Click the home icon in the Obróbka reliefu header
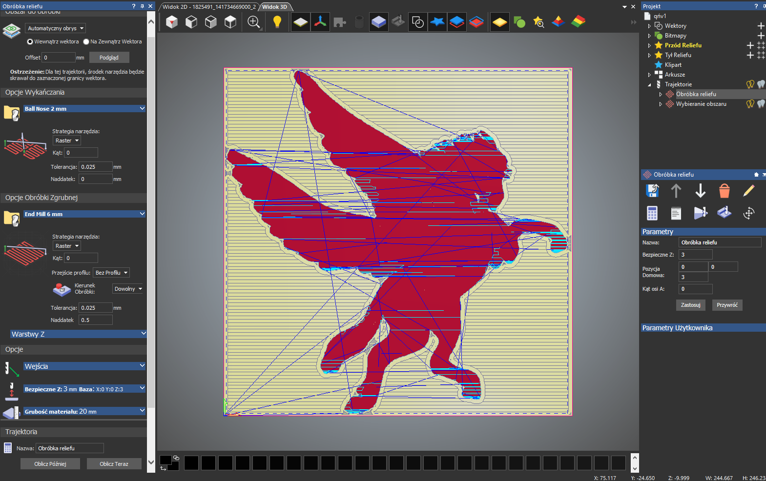766x481 pixels. point(756,175)
